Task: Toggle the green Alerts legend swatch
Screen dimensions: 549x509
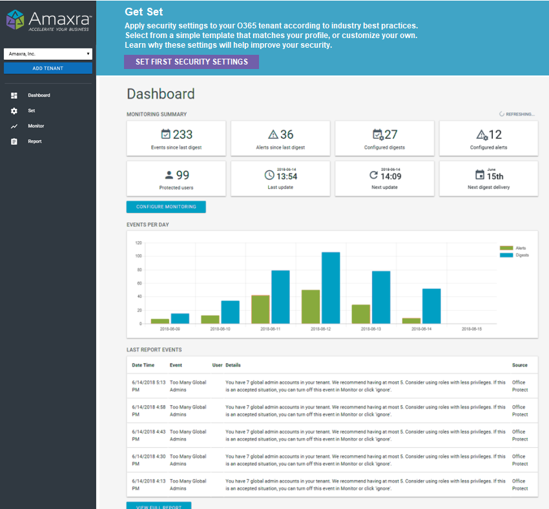Action: click(x=506, y=248)
